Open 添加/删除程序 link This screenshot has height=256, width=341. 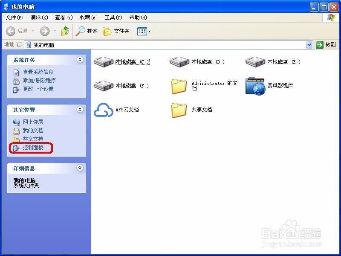coord(39,81)
